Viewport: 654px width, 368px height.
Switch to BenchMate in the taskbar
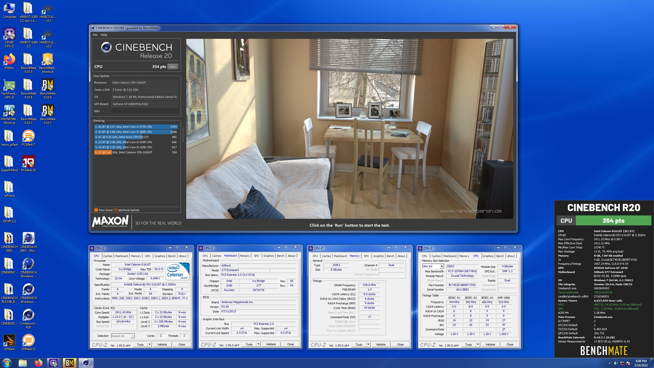(x=69, y=363)
